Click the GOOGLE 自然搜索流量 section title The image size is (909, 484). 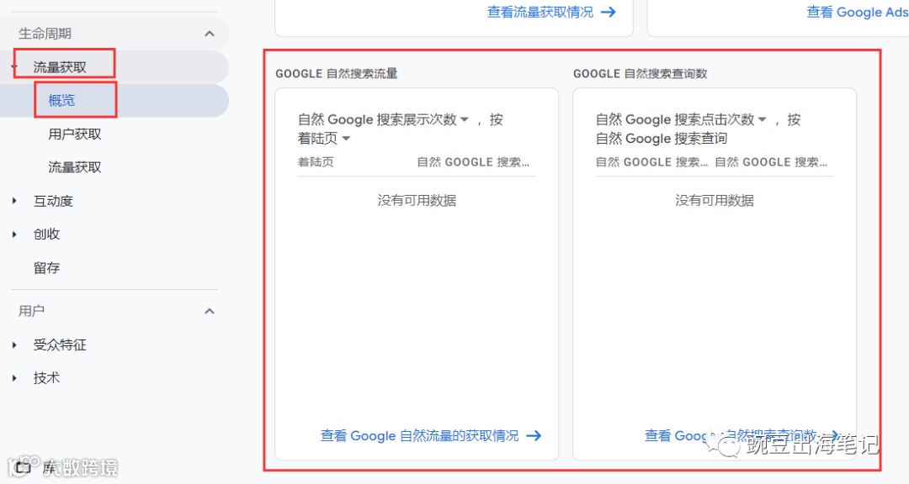(x=336, y=74)
